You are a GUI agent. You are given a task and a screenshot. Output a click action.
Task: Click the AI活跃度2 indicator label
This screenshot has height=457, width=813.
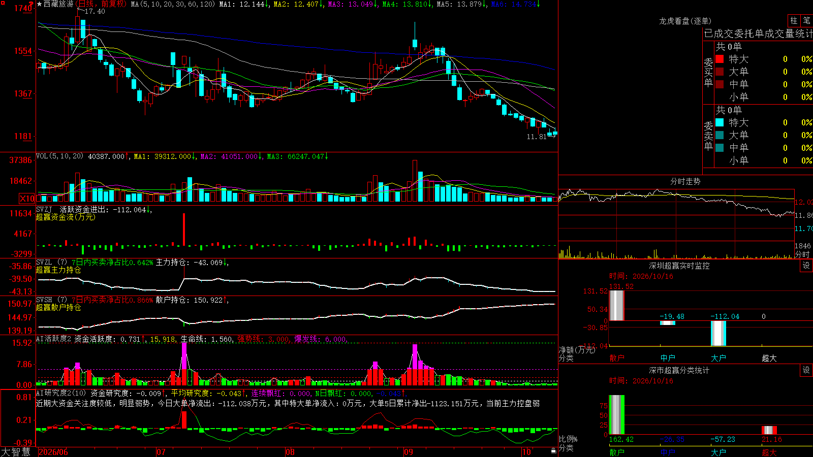point(54,339)
